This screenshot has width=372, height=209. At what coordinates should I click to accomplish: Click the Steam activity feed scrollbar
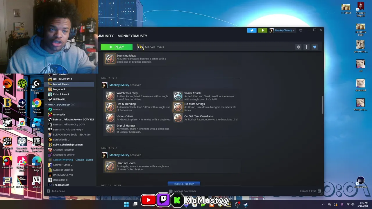[x=322, y=105]
